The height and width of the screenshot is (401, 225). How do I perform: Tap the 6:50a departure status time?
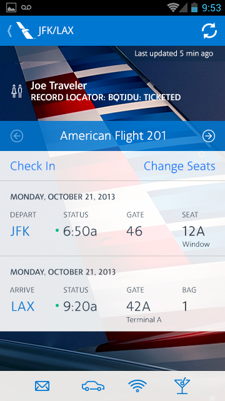(x=80, y=231)
